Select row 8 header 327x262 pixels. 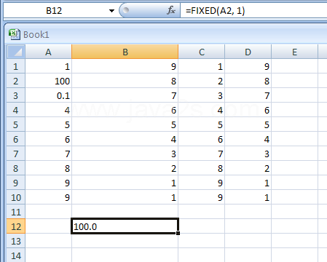16,168
